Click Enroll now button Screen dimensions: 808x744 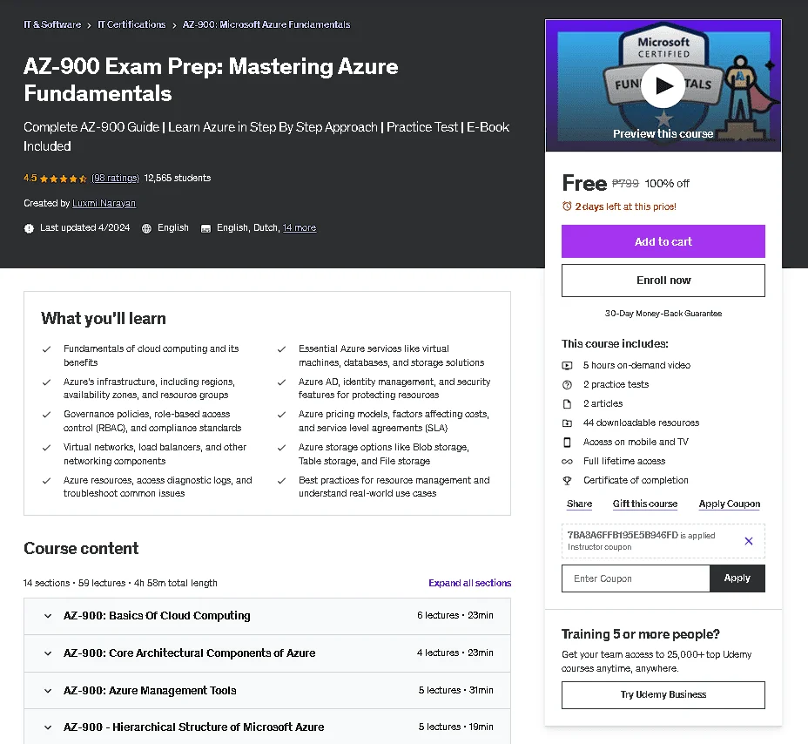tap(663, 281)
